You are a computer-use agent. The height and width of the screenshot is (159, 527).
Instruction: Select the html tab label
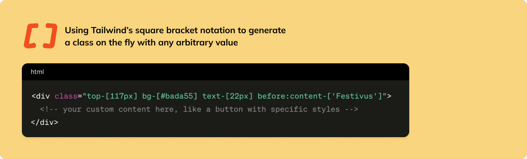(x=37, y=72)
